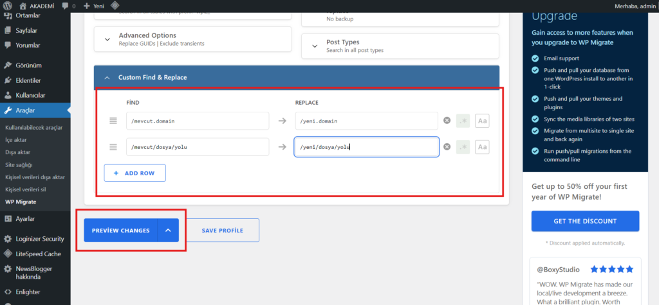Click the Discount applied automatically note
This screenshot has width=659, height=305.
[585, 243]
